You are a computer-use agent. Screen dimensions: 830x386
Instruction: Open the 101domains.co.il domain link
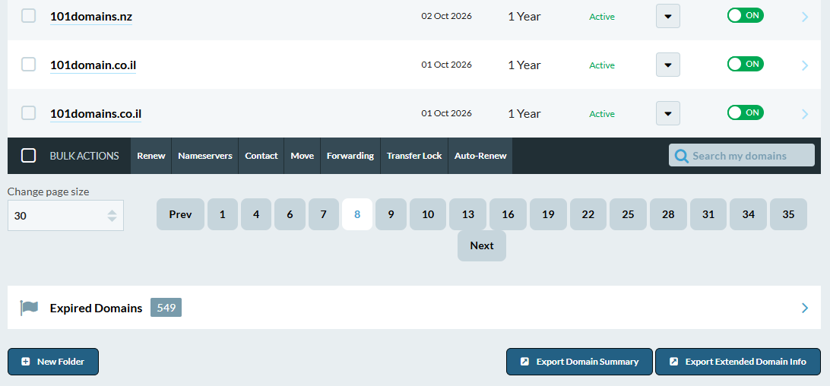96,114
